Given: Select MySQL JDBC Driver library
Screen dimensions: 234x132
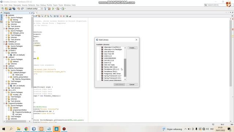Looking at the screenshot, I should [111, 67].
